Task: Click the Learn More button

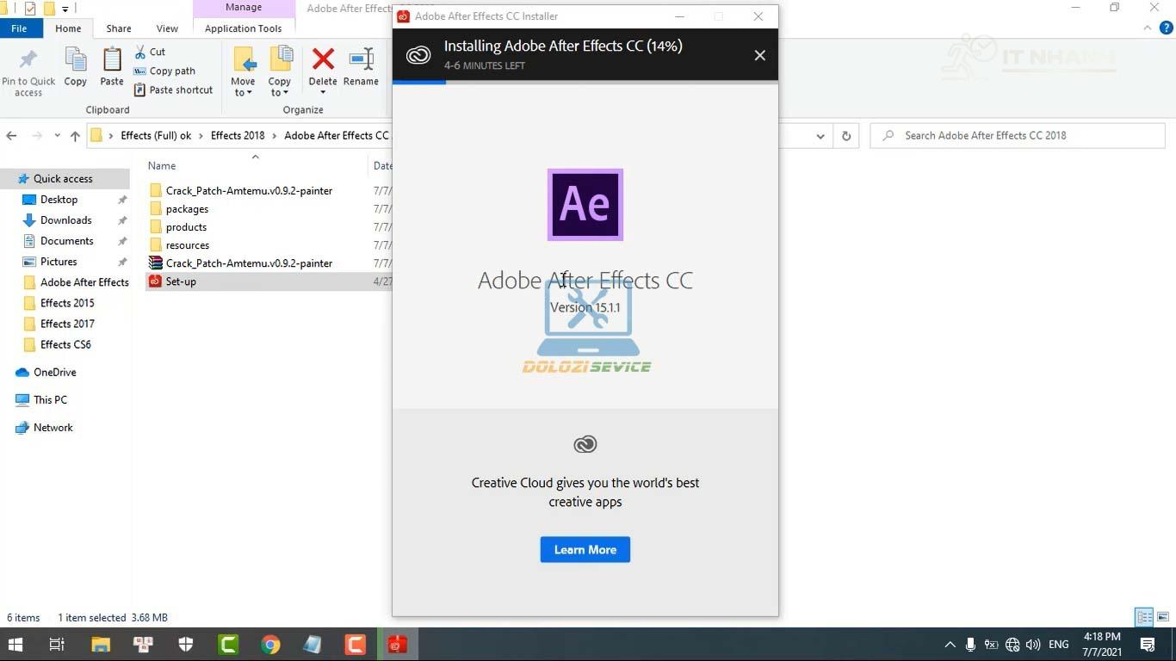Action: (x=585, y=549)
